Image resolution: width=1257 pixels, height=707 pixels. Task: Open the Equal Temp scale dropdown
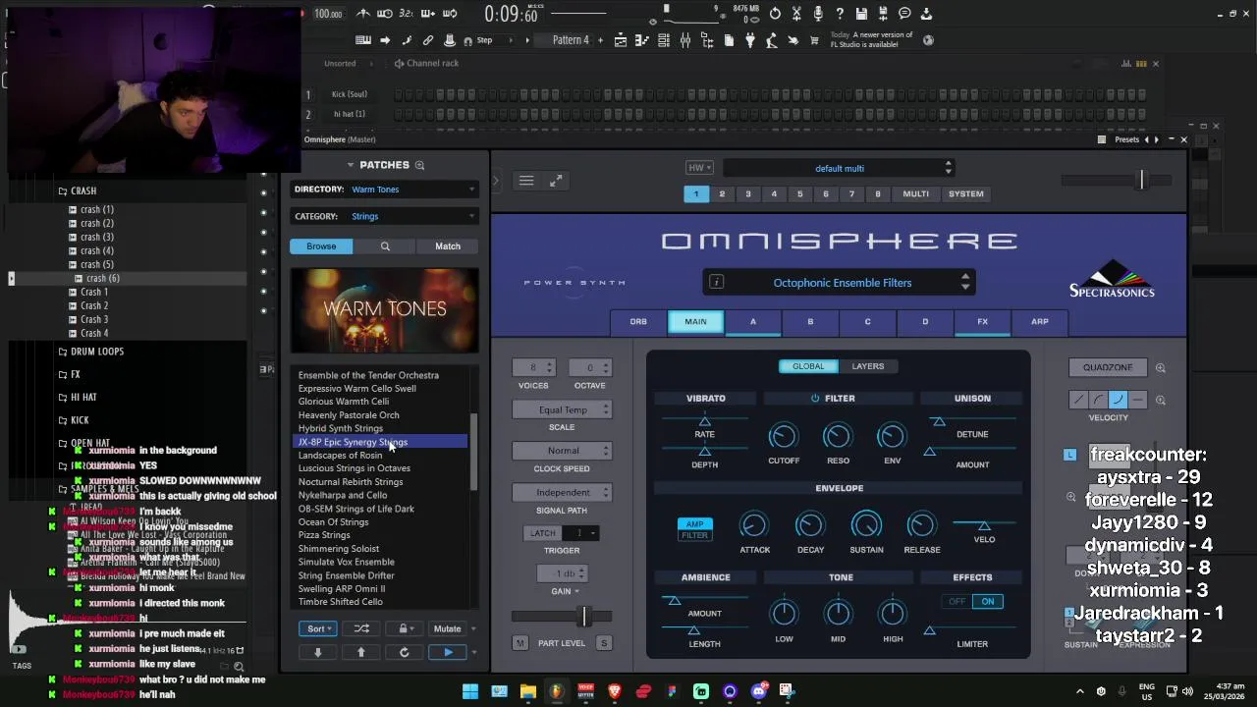pos(562,409)
